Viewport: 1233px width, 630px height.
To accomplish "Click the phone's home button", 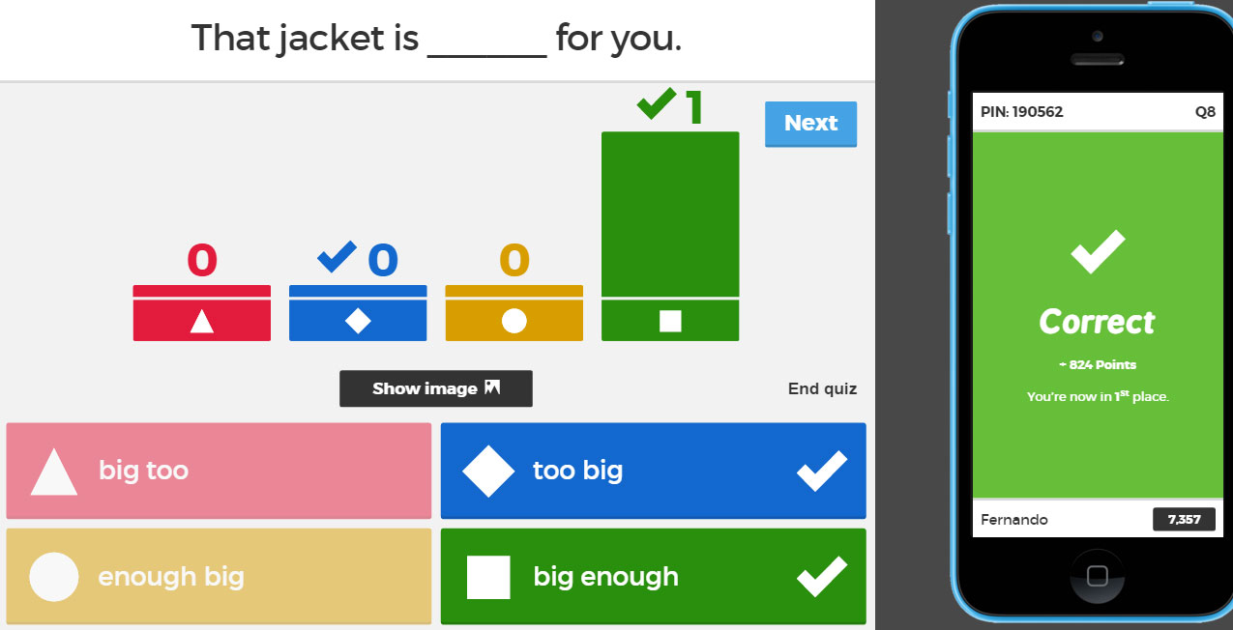I will pos(1097,577).
